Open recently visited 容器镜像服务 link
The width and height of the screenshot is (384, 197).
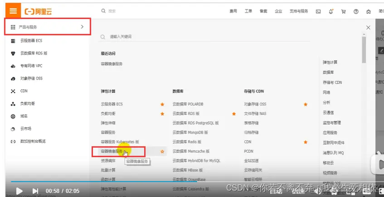(112, 64)
